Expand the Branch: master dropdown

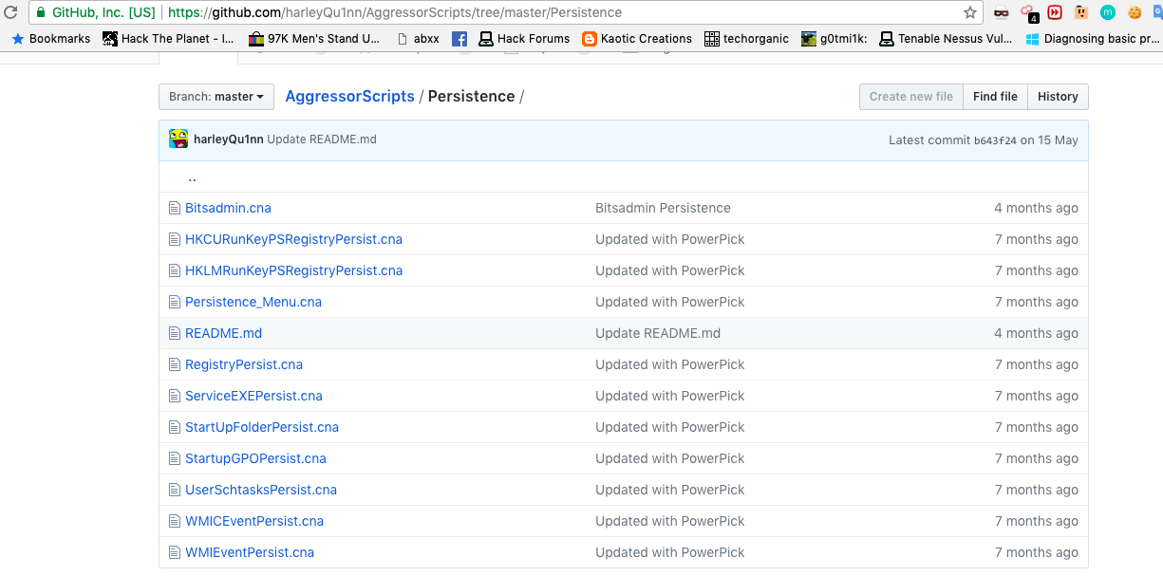point(216,97)
